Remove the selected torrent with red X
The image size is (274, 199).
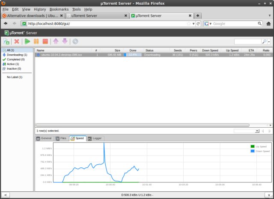pos(17,41)
